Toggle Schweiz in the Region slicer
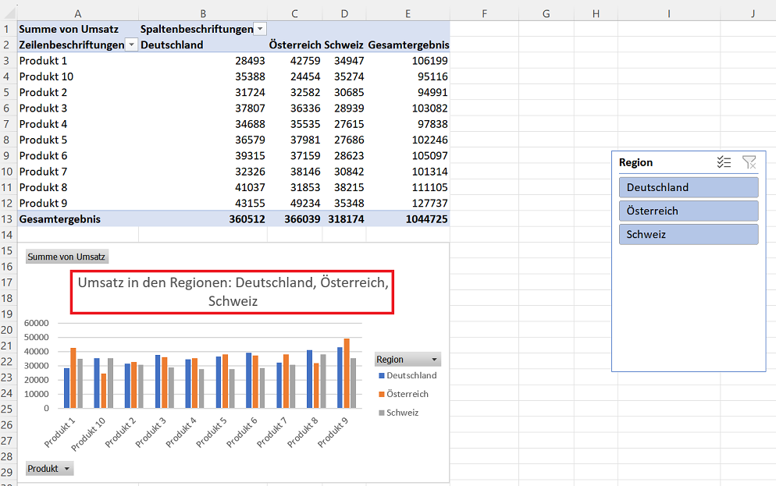776x486 pixels. (x=688, y=234)
